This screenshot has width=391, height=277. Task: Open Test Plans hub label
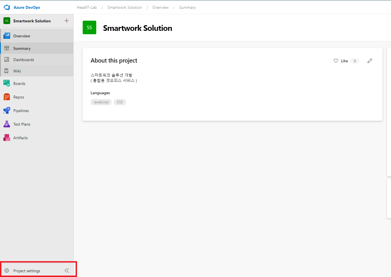tap(22, 124)
